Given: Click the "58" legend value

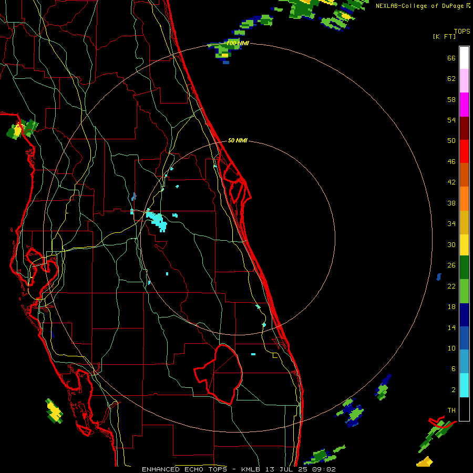Looking at the screenshot, I should (451, 99).
